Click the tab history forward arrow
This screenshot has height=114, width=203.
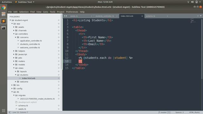(x=67, y=16)
